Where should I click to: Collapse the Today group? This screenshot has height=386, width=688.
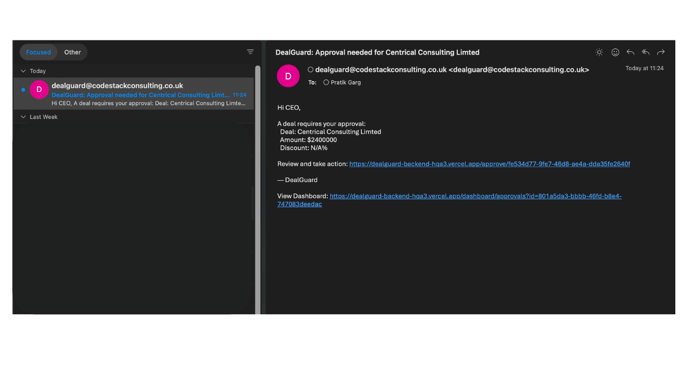click(x=23, y=71)
